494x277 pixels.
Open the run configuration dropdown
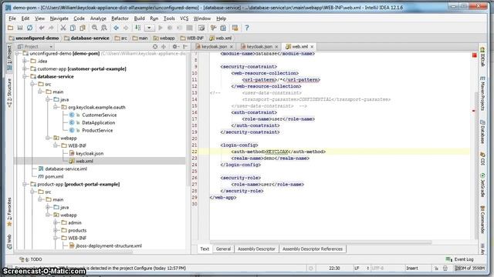click(x=149, y=28)
